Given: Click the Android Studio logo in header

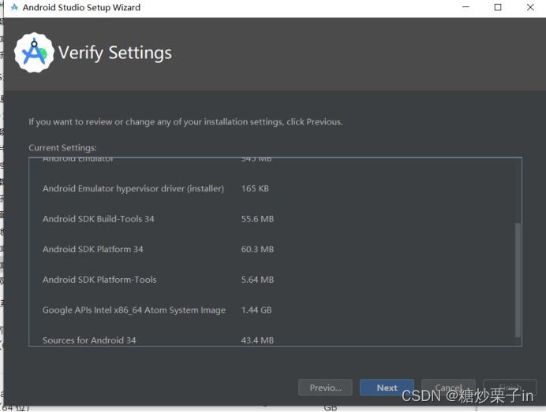Looking at the screenshot, I should click(x=34, y=53).
